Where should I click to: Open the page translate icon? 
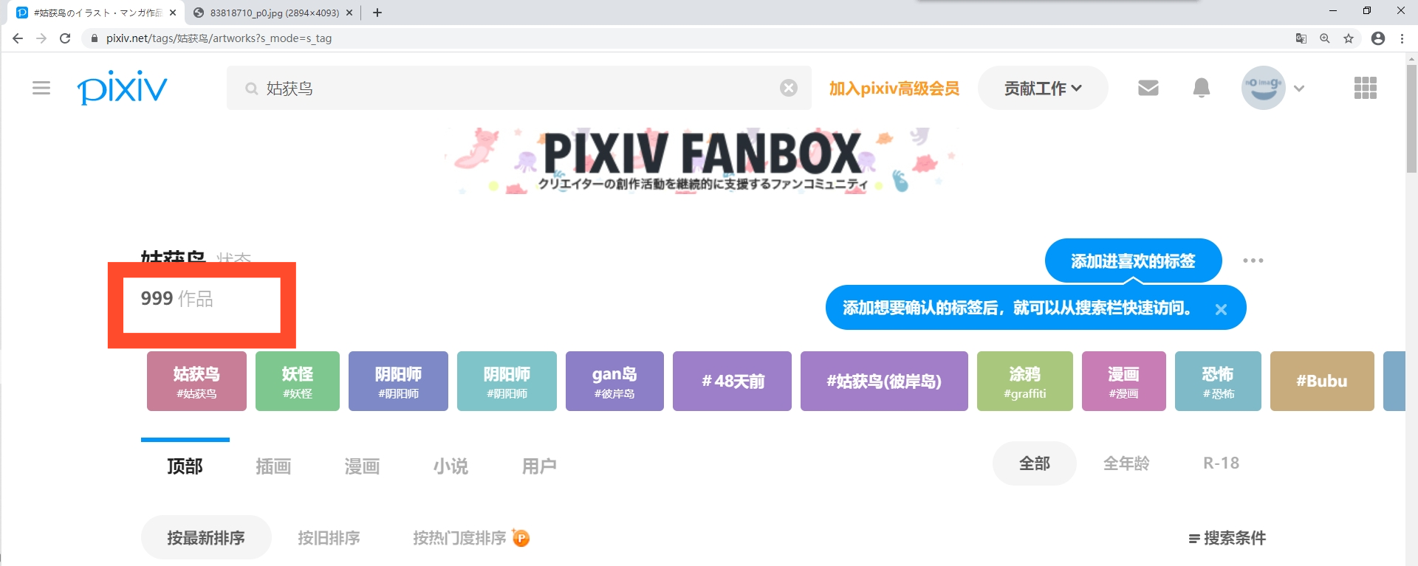tap(1301, 38)
